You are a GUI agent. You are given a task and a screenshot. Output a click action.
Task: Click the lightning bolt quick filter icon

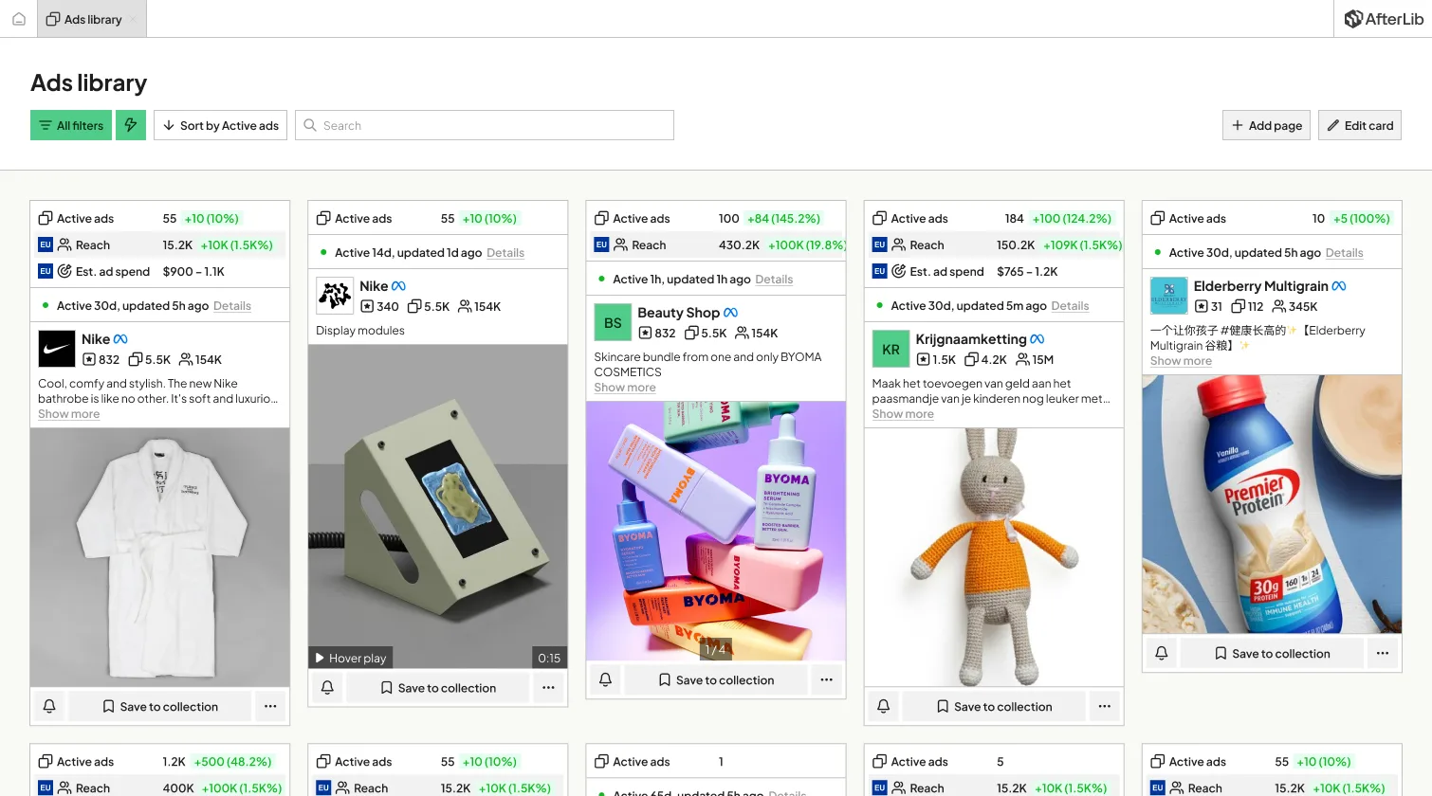click(x=131, y=125)
